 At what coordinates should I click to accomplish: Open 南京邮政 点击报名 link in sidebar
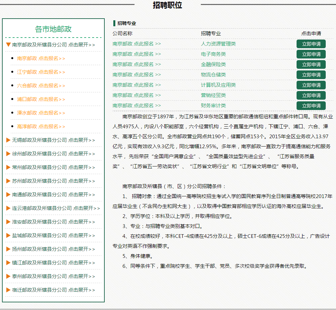[41, 58]
